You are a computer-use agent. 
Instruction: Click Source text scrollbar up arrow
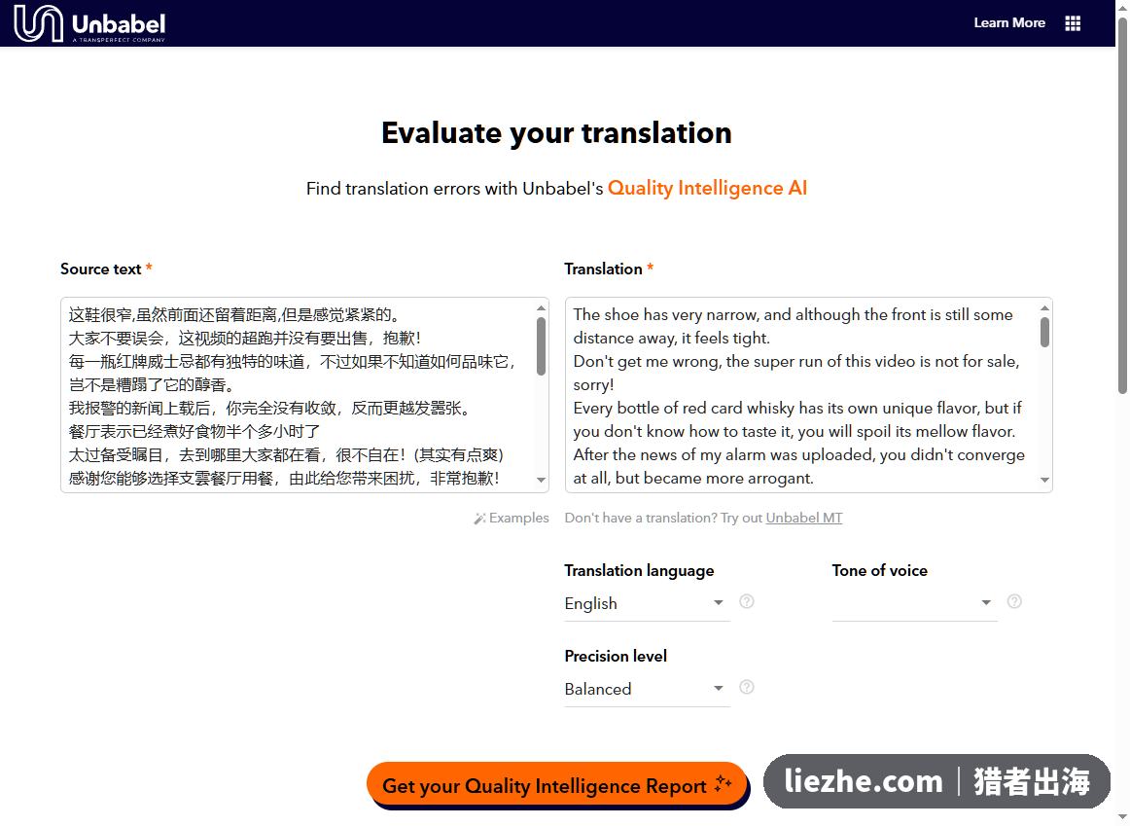(x=542, y=307)
